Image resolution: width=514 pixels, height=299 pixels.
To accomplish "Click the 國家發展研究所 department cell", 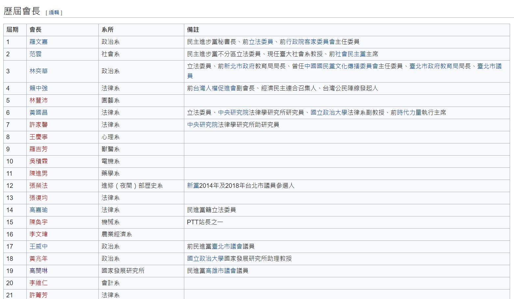I will coord(141,271).
